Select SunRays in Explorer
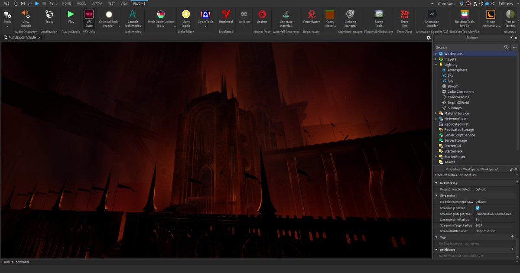 click(454, 108)
